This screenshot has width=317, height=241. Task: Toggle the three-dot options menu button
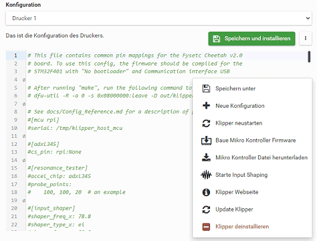click(305, 38)
